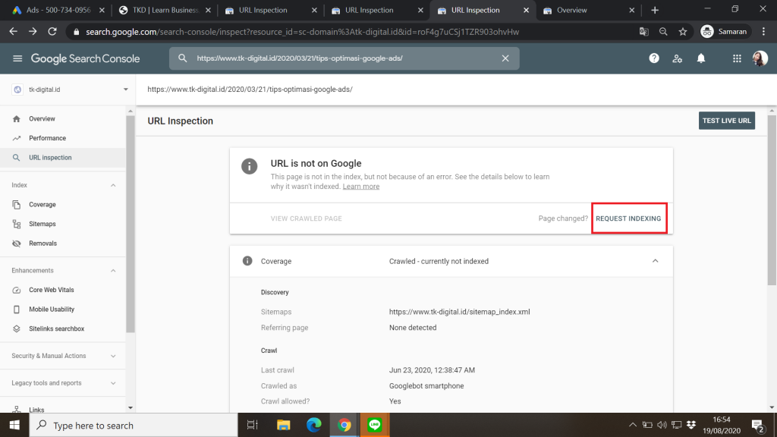Screen dimensions: 777x437
Task: Click the sidebar scroll down arrow
Action: [131, 407]
